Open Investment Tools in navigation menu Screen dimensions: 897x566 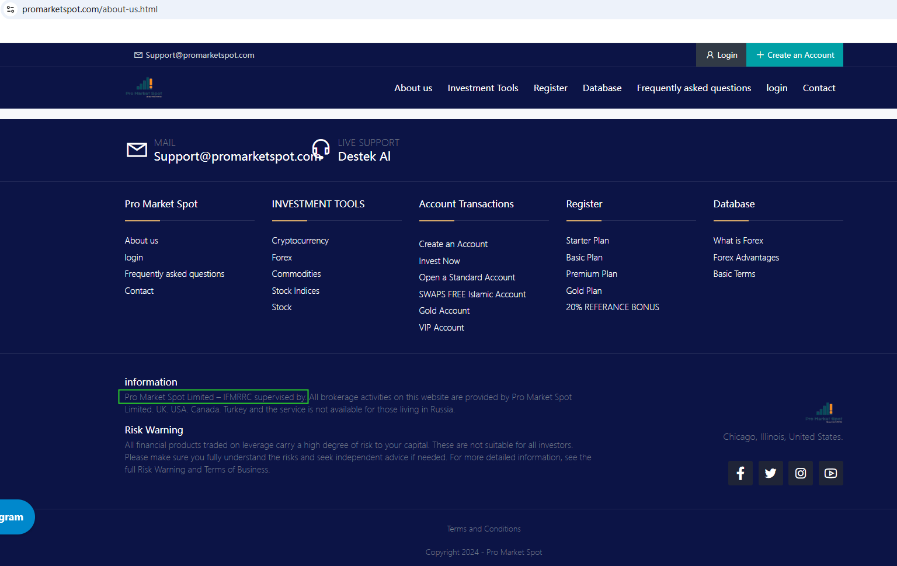(x=482, y=88)
